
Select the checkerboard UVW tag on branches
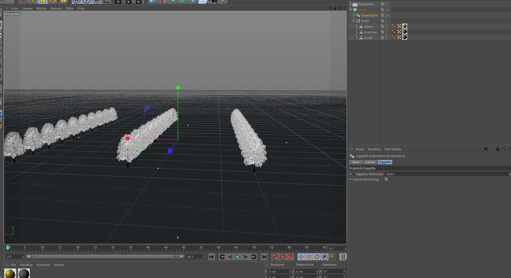pos(399,32)
